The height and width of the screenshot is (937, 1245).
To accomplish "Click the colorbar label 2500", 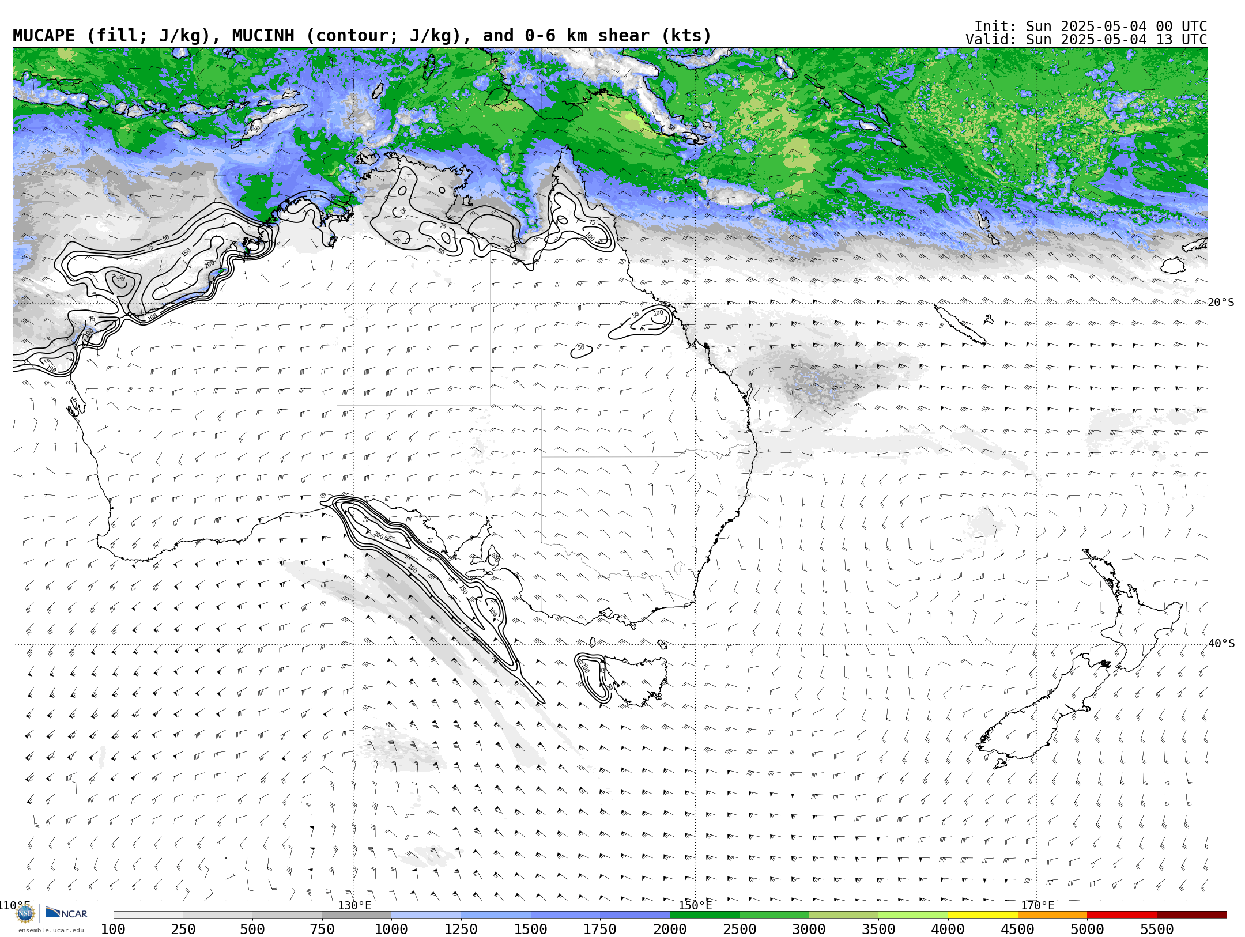I will [x=740, y=930].
